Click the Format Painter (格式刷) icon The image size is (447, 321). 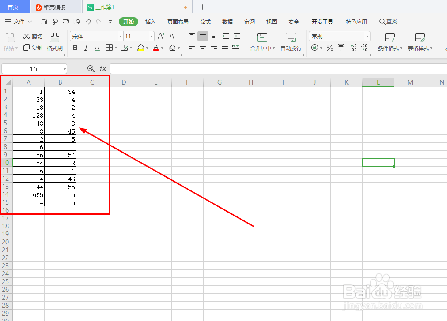click(x=55, y=38)
